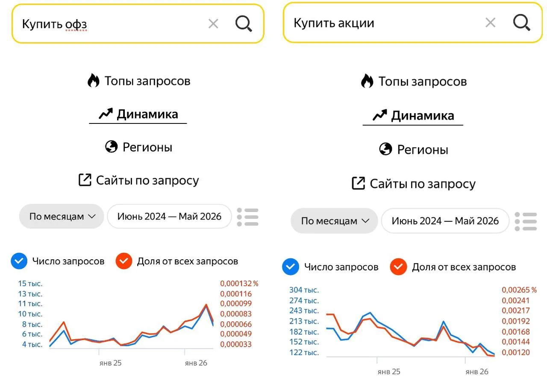Click the globe icon for 'Регионы' on right
The image size is (547, 384).
[x=385, y=149]
